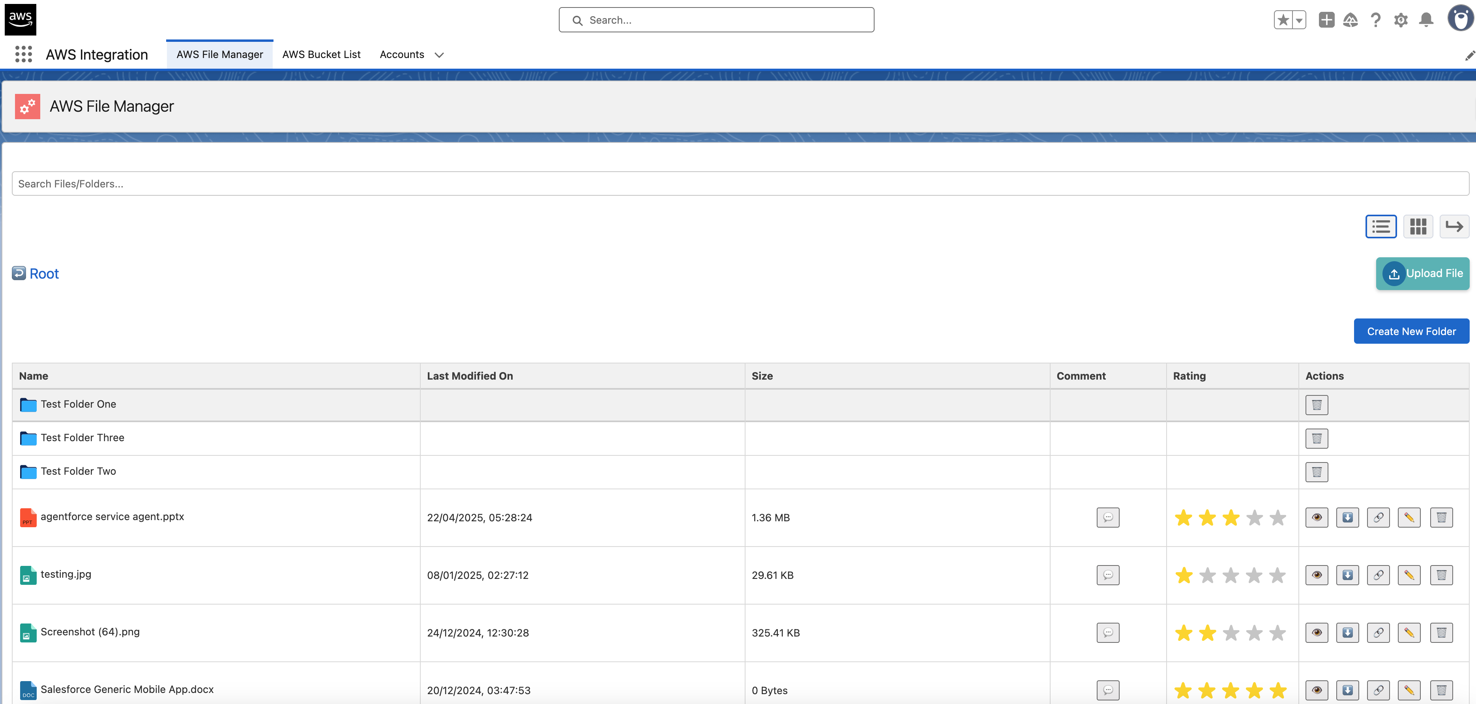Image resolution: width=1476 pixels, height=704 pixels.
Task: Click the move/forward arrow button
Action: pyautogui.click(x=1454, y=226)
